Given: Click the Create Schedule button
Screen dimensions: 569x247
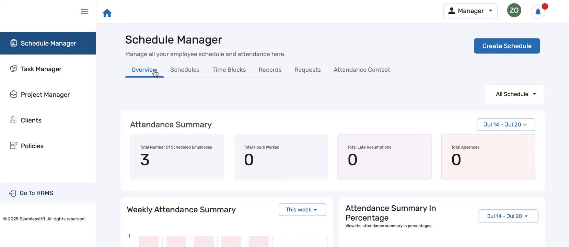Looking at the screenshot, I should click(x=507, y=46).
